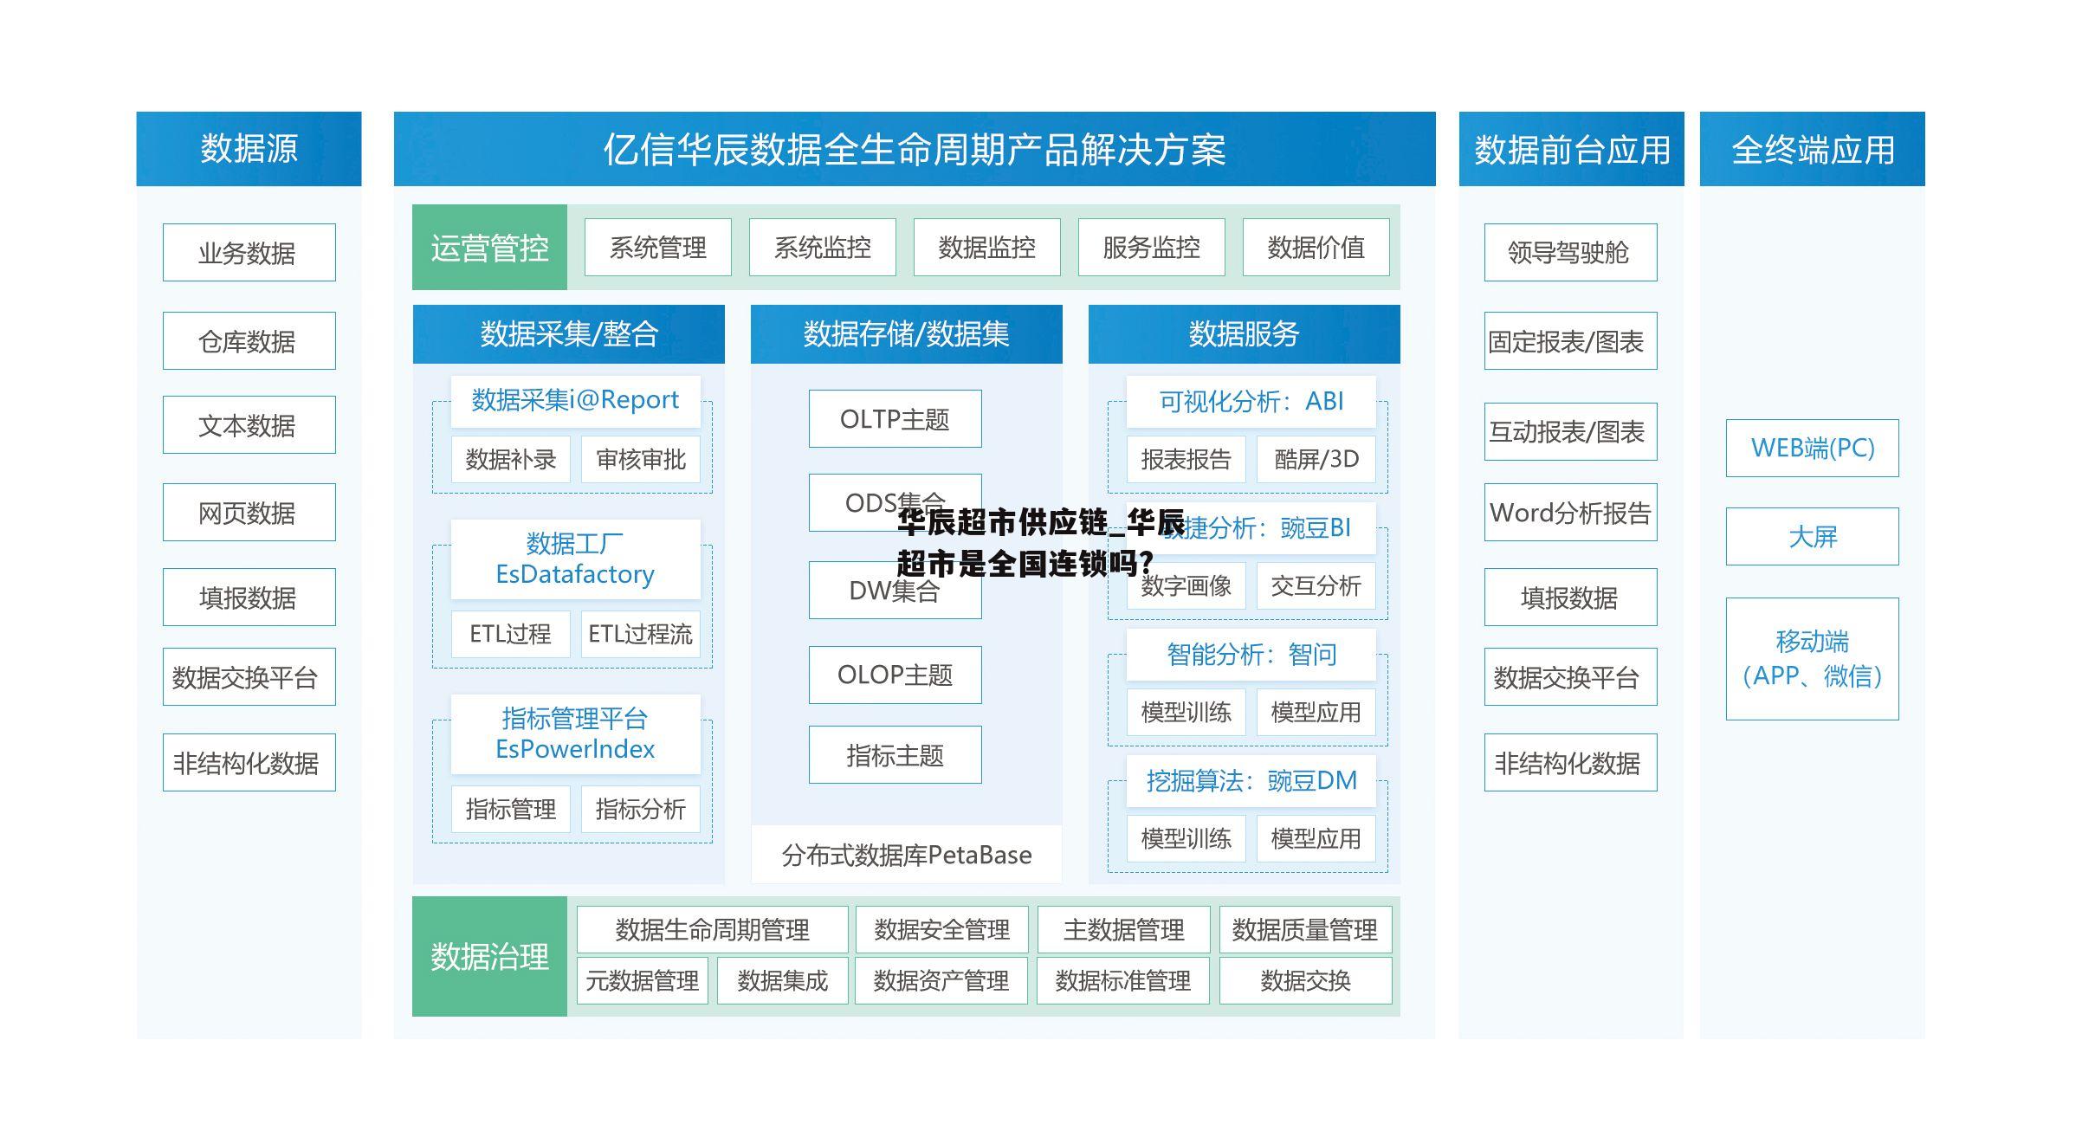
Task: Click the 亿信华辰数据全生命周期产品解决方案 header
Action: [x=915, y=148]
